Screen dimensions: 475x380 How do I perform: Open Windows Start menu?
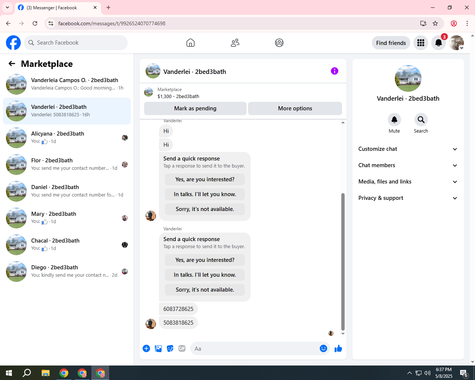click(9, 373)
